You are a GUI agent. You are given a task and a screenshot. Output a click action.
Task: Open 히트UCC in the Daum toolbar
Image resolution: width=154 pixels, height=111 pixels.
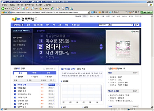(114, 12)
